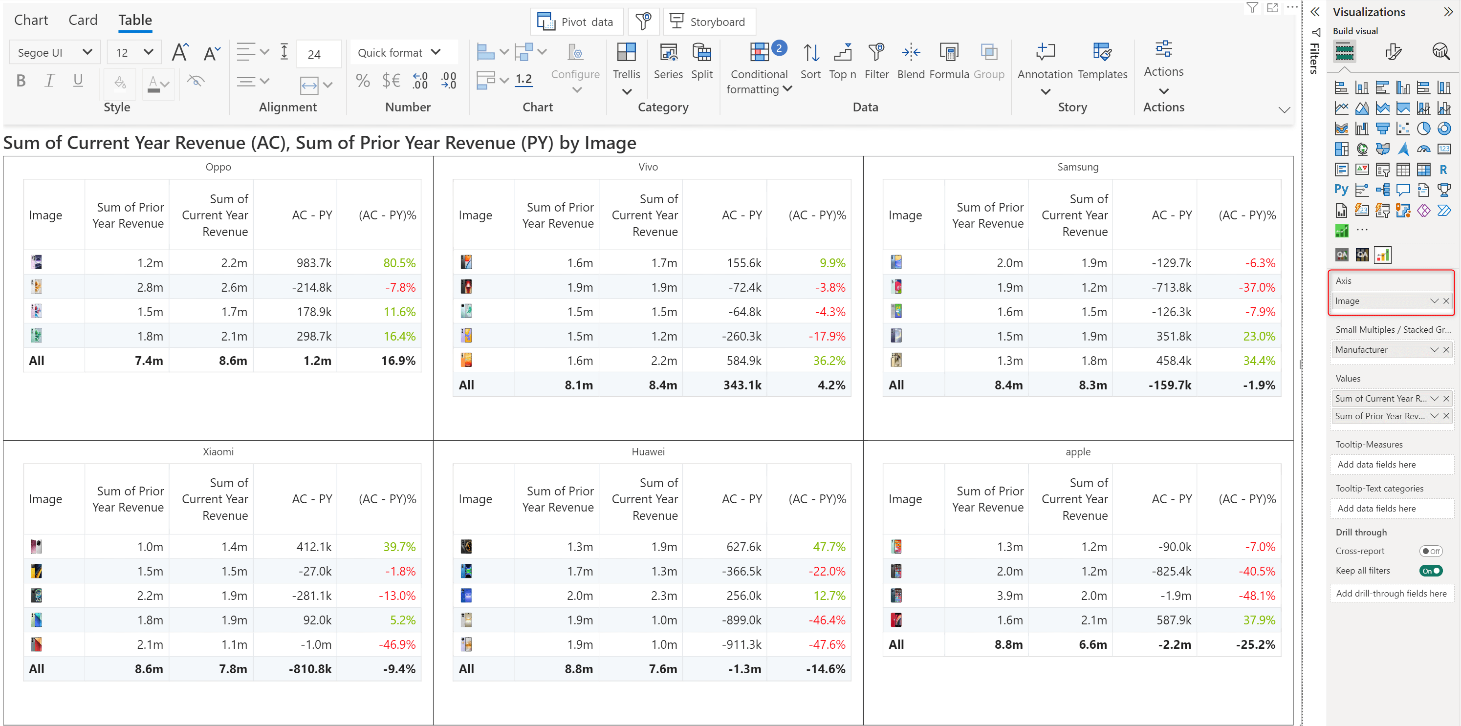Screen dimensions: 1461x726
Task: Remove Sum of Prior Year Revenue field
Action: pyautogui.click(x=1446, y=416)
